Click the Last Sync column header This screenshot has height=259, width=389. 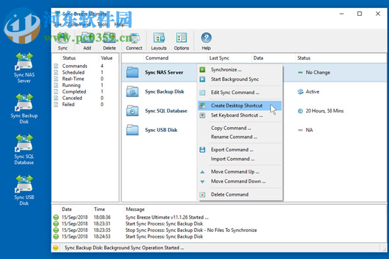click(x=229, y=58)
